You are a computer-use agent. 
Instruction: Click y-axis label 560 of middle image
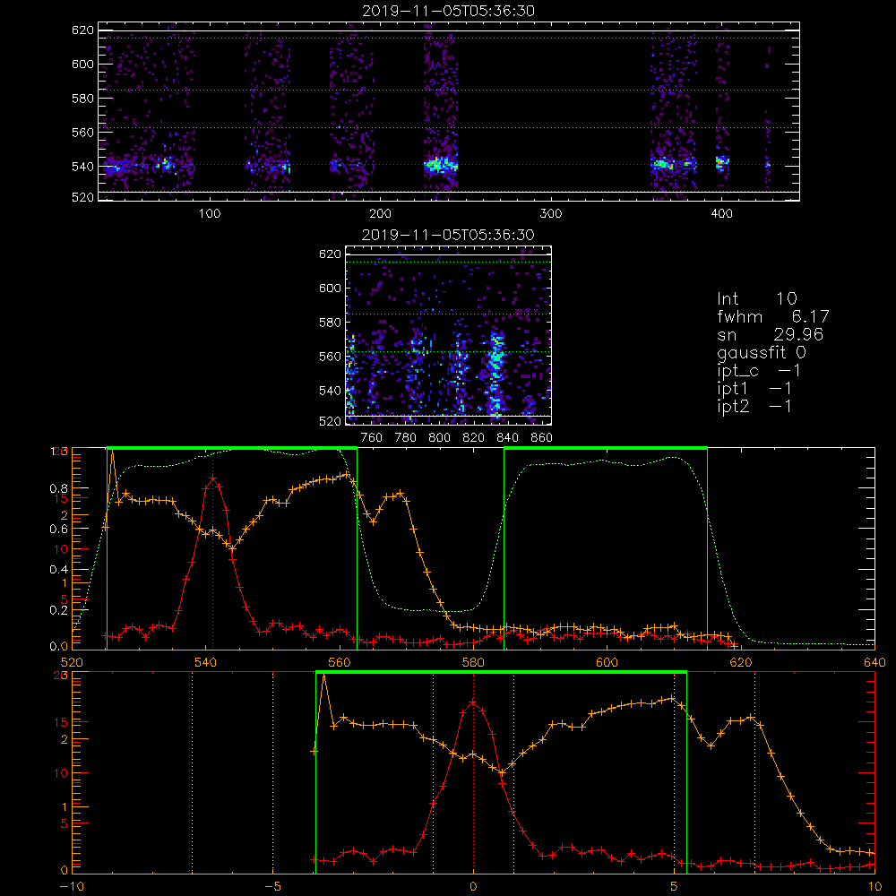tap(330, 356)
